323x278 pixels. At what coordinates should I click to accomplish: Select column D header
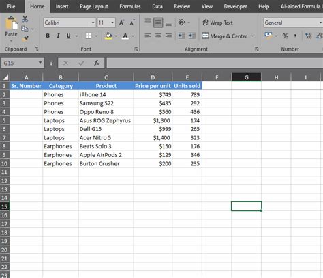(x=153, y=77)
